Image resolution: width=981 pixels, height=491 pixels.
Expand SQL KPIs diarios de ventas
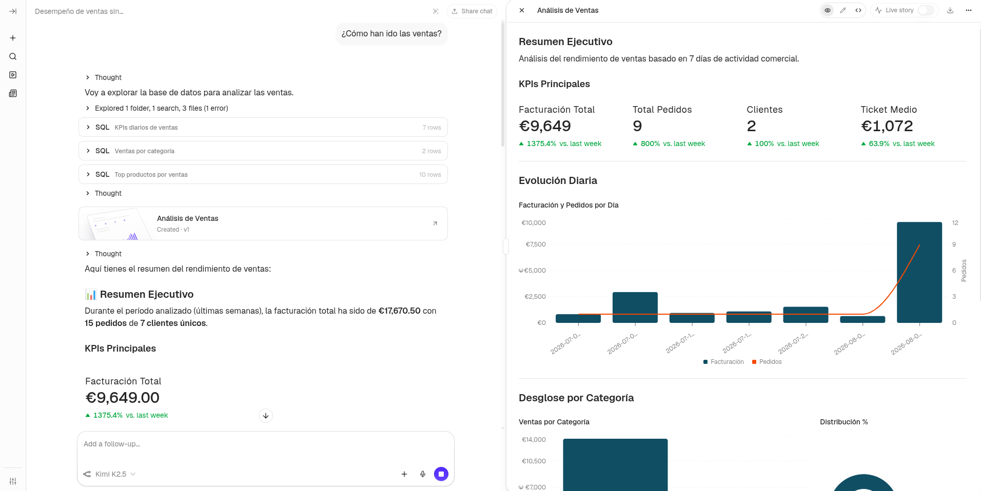click(x=263, y=127)
